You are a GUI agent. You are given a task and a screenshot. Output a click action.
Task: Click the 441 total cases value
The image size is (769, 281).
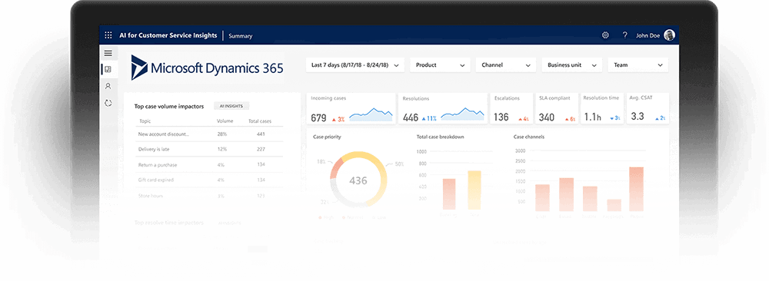pyautogui.click(x=261, y=134)
